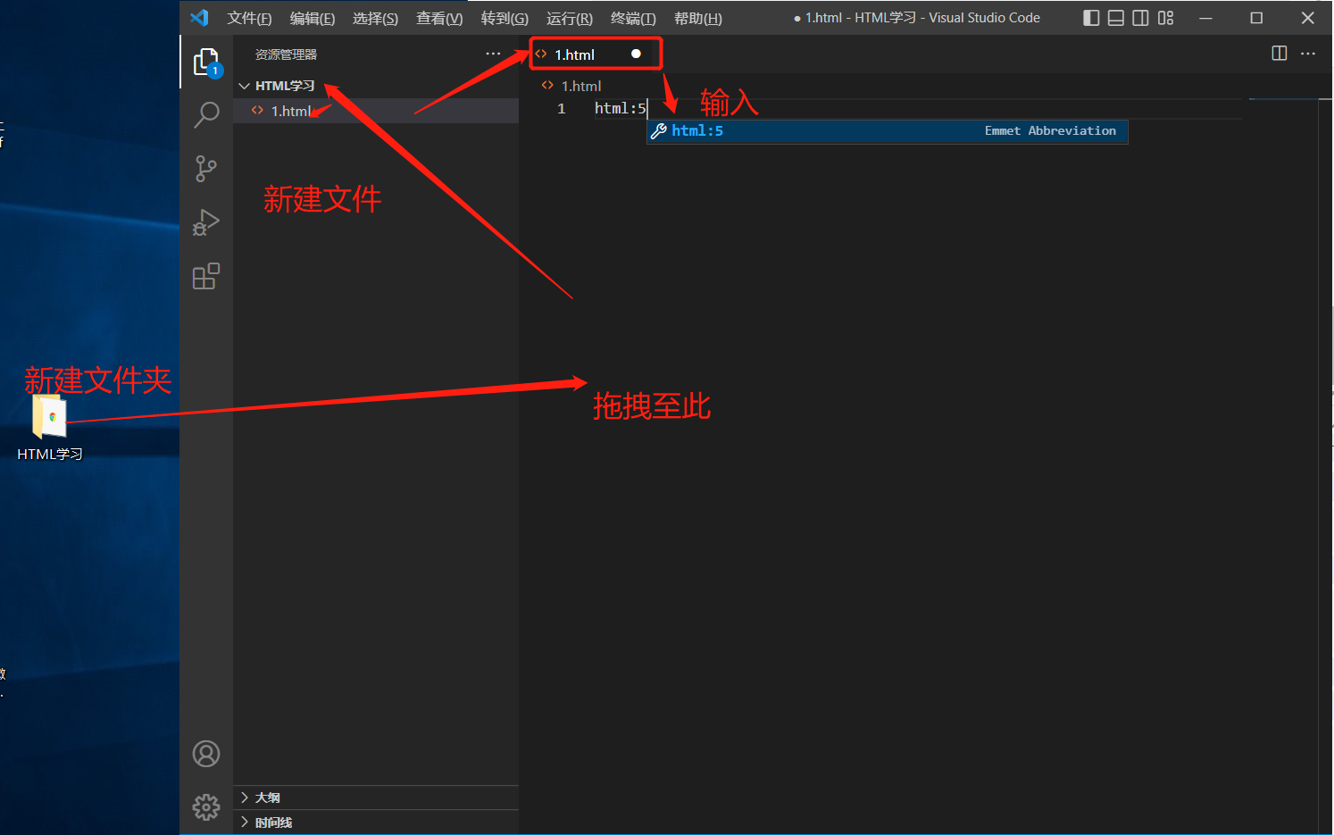Open the Explorer view in activity bar
The width and height of the screenshot is (1334, 835).
point(206,62)
